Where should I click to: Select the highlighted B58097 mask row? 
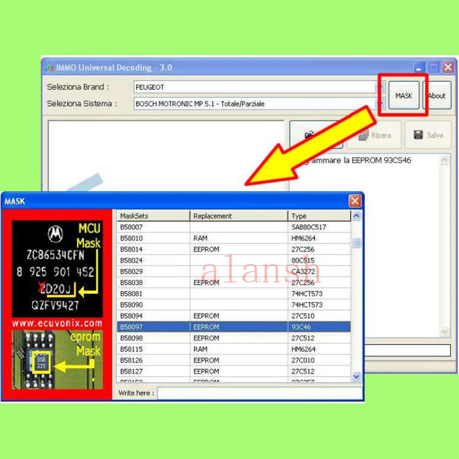[x=234, y=327]
